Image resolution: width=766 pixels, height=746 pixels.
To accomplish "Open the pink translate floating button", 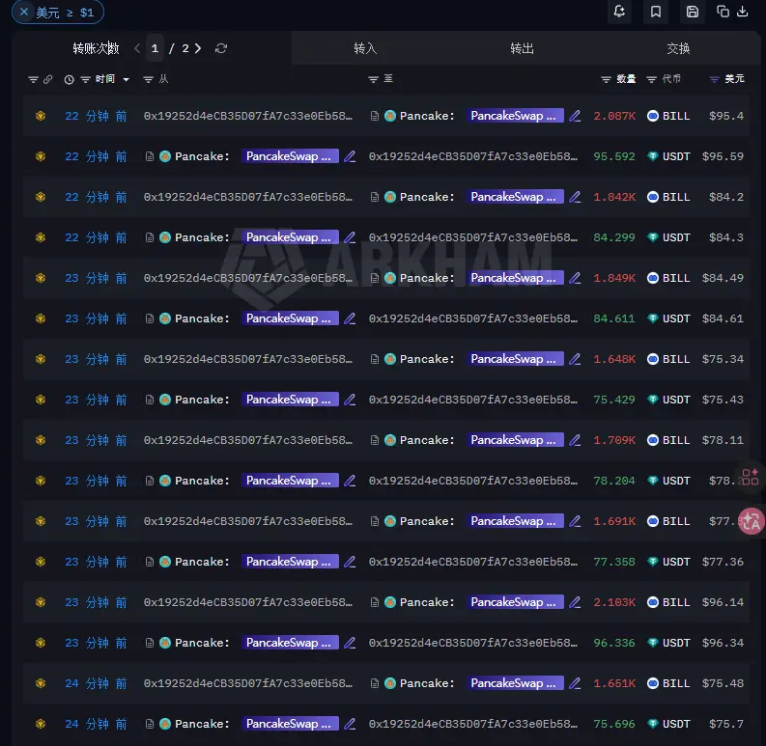I will coord(752,521).
